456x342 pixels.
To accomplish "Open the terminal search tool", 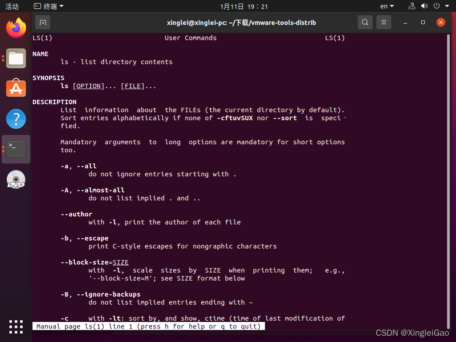I will [365, 22].
